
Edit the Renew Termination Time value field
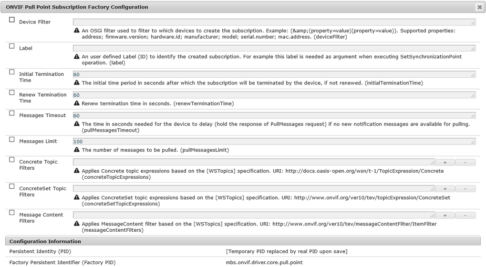coord(274,95)
